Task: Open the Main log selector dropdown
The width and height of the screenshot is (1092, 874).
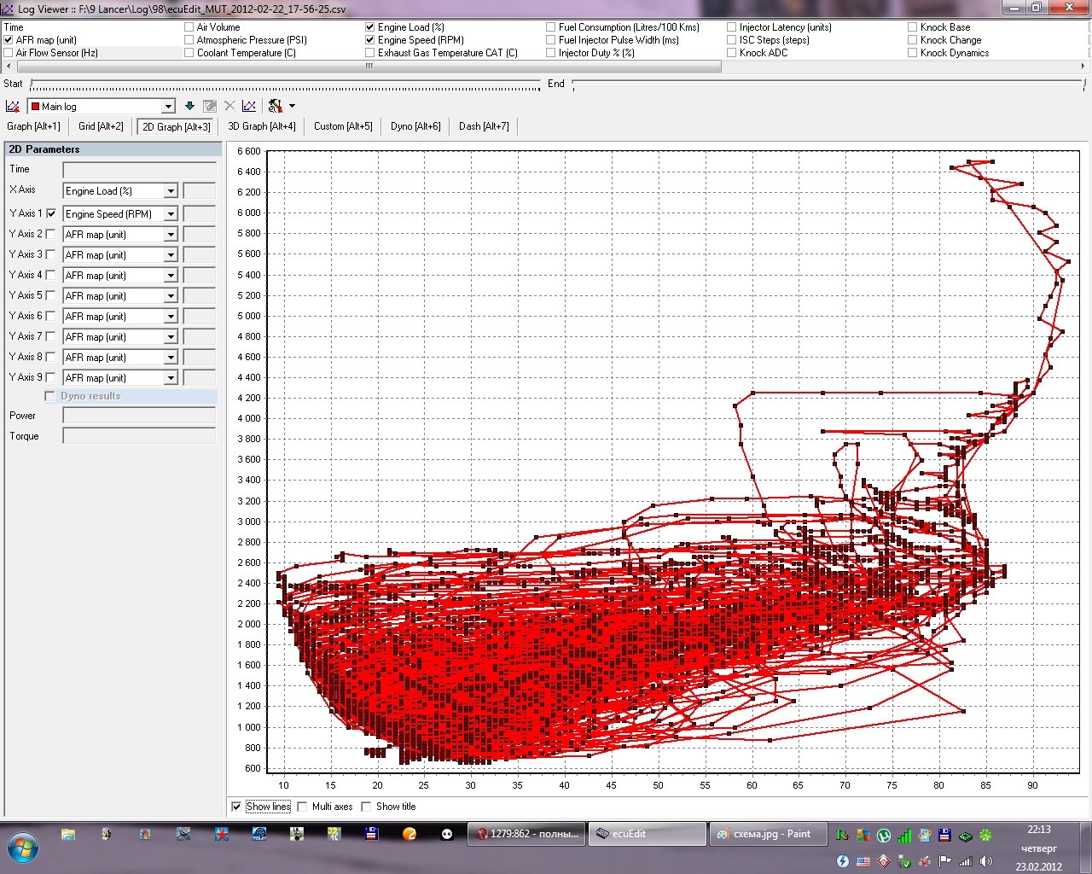Action: [168, 106]
